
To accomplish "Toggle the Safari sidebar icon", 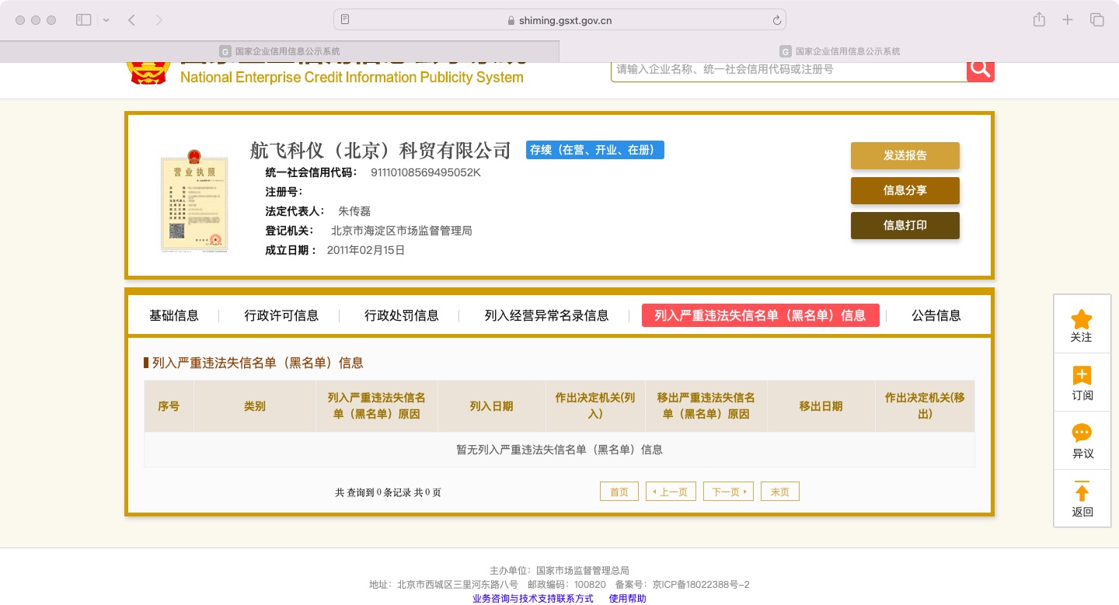I will 83,20.
